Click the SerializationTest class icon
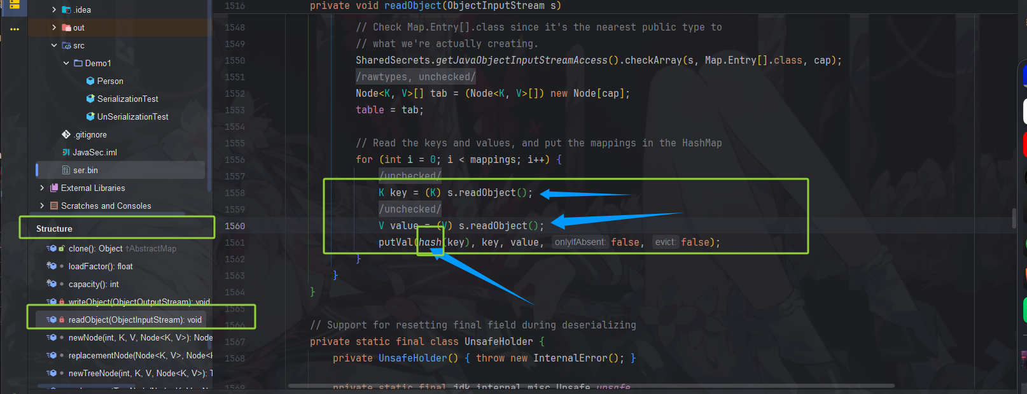Image resolution: width=1027 pixels, height=394 pixels. [90, 99]
